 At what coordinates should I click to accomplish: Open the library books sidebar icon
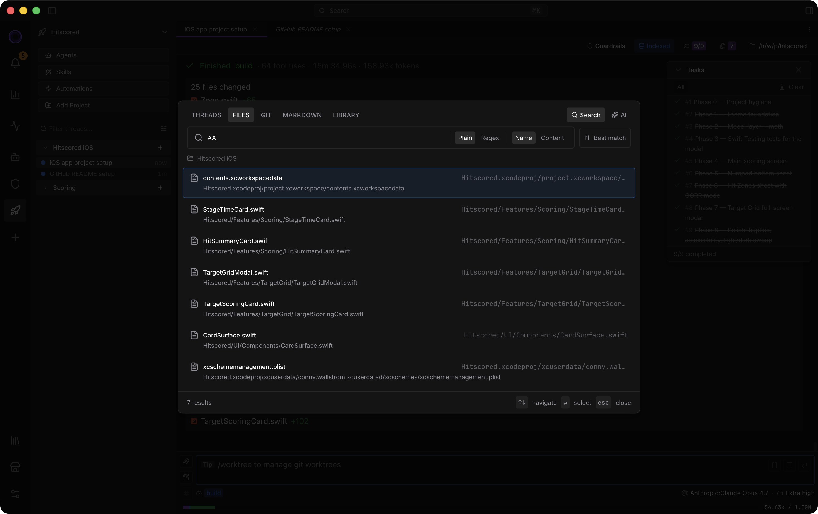[15, 440]
